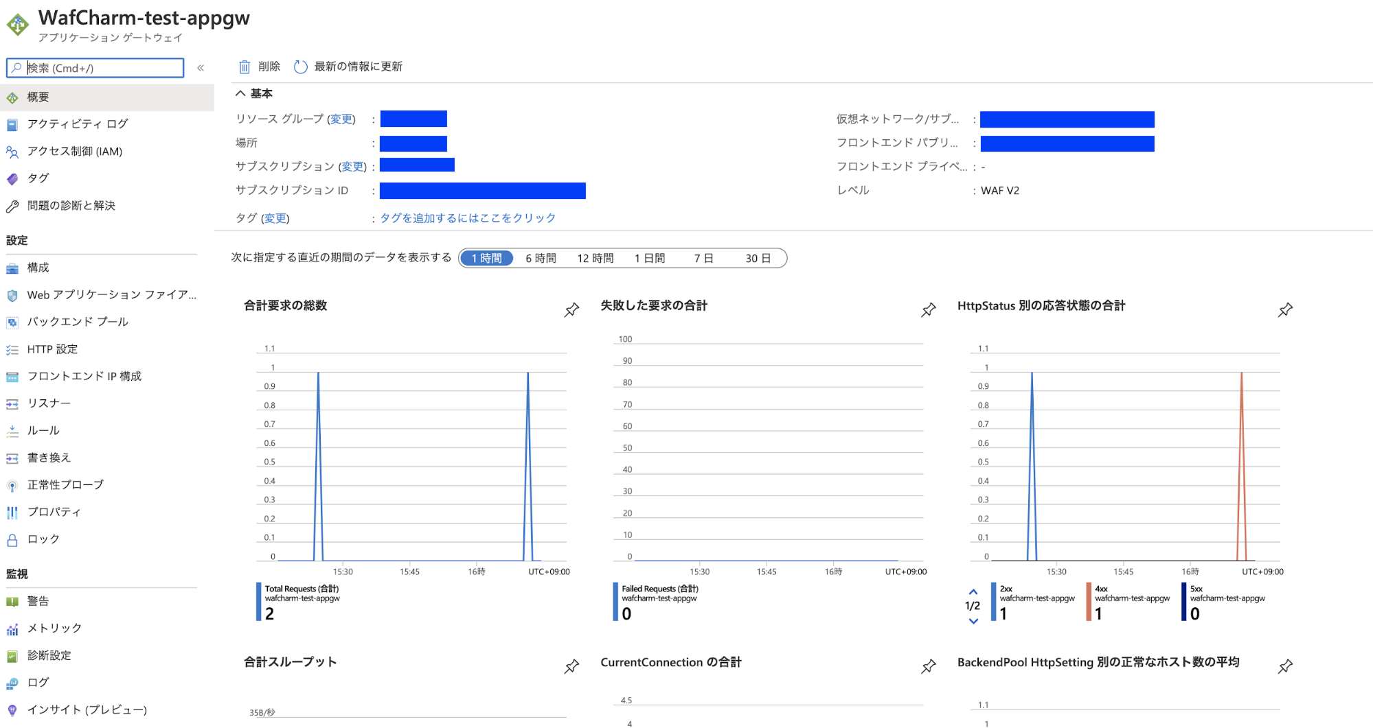Click the サブスクリプション 変更 link

[x=353, y=167]
